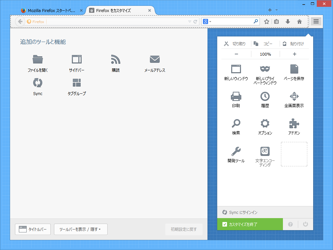
Task: Toggle the title bar with タイトルバー
Action: (33, 229)
